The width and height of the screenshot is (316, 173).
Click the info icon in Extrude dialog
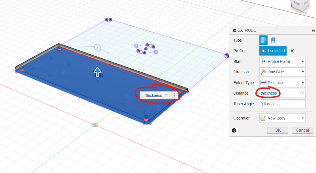coord(234,131)
